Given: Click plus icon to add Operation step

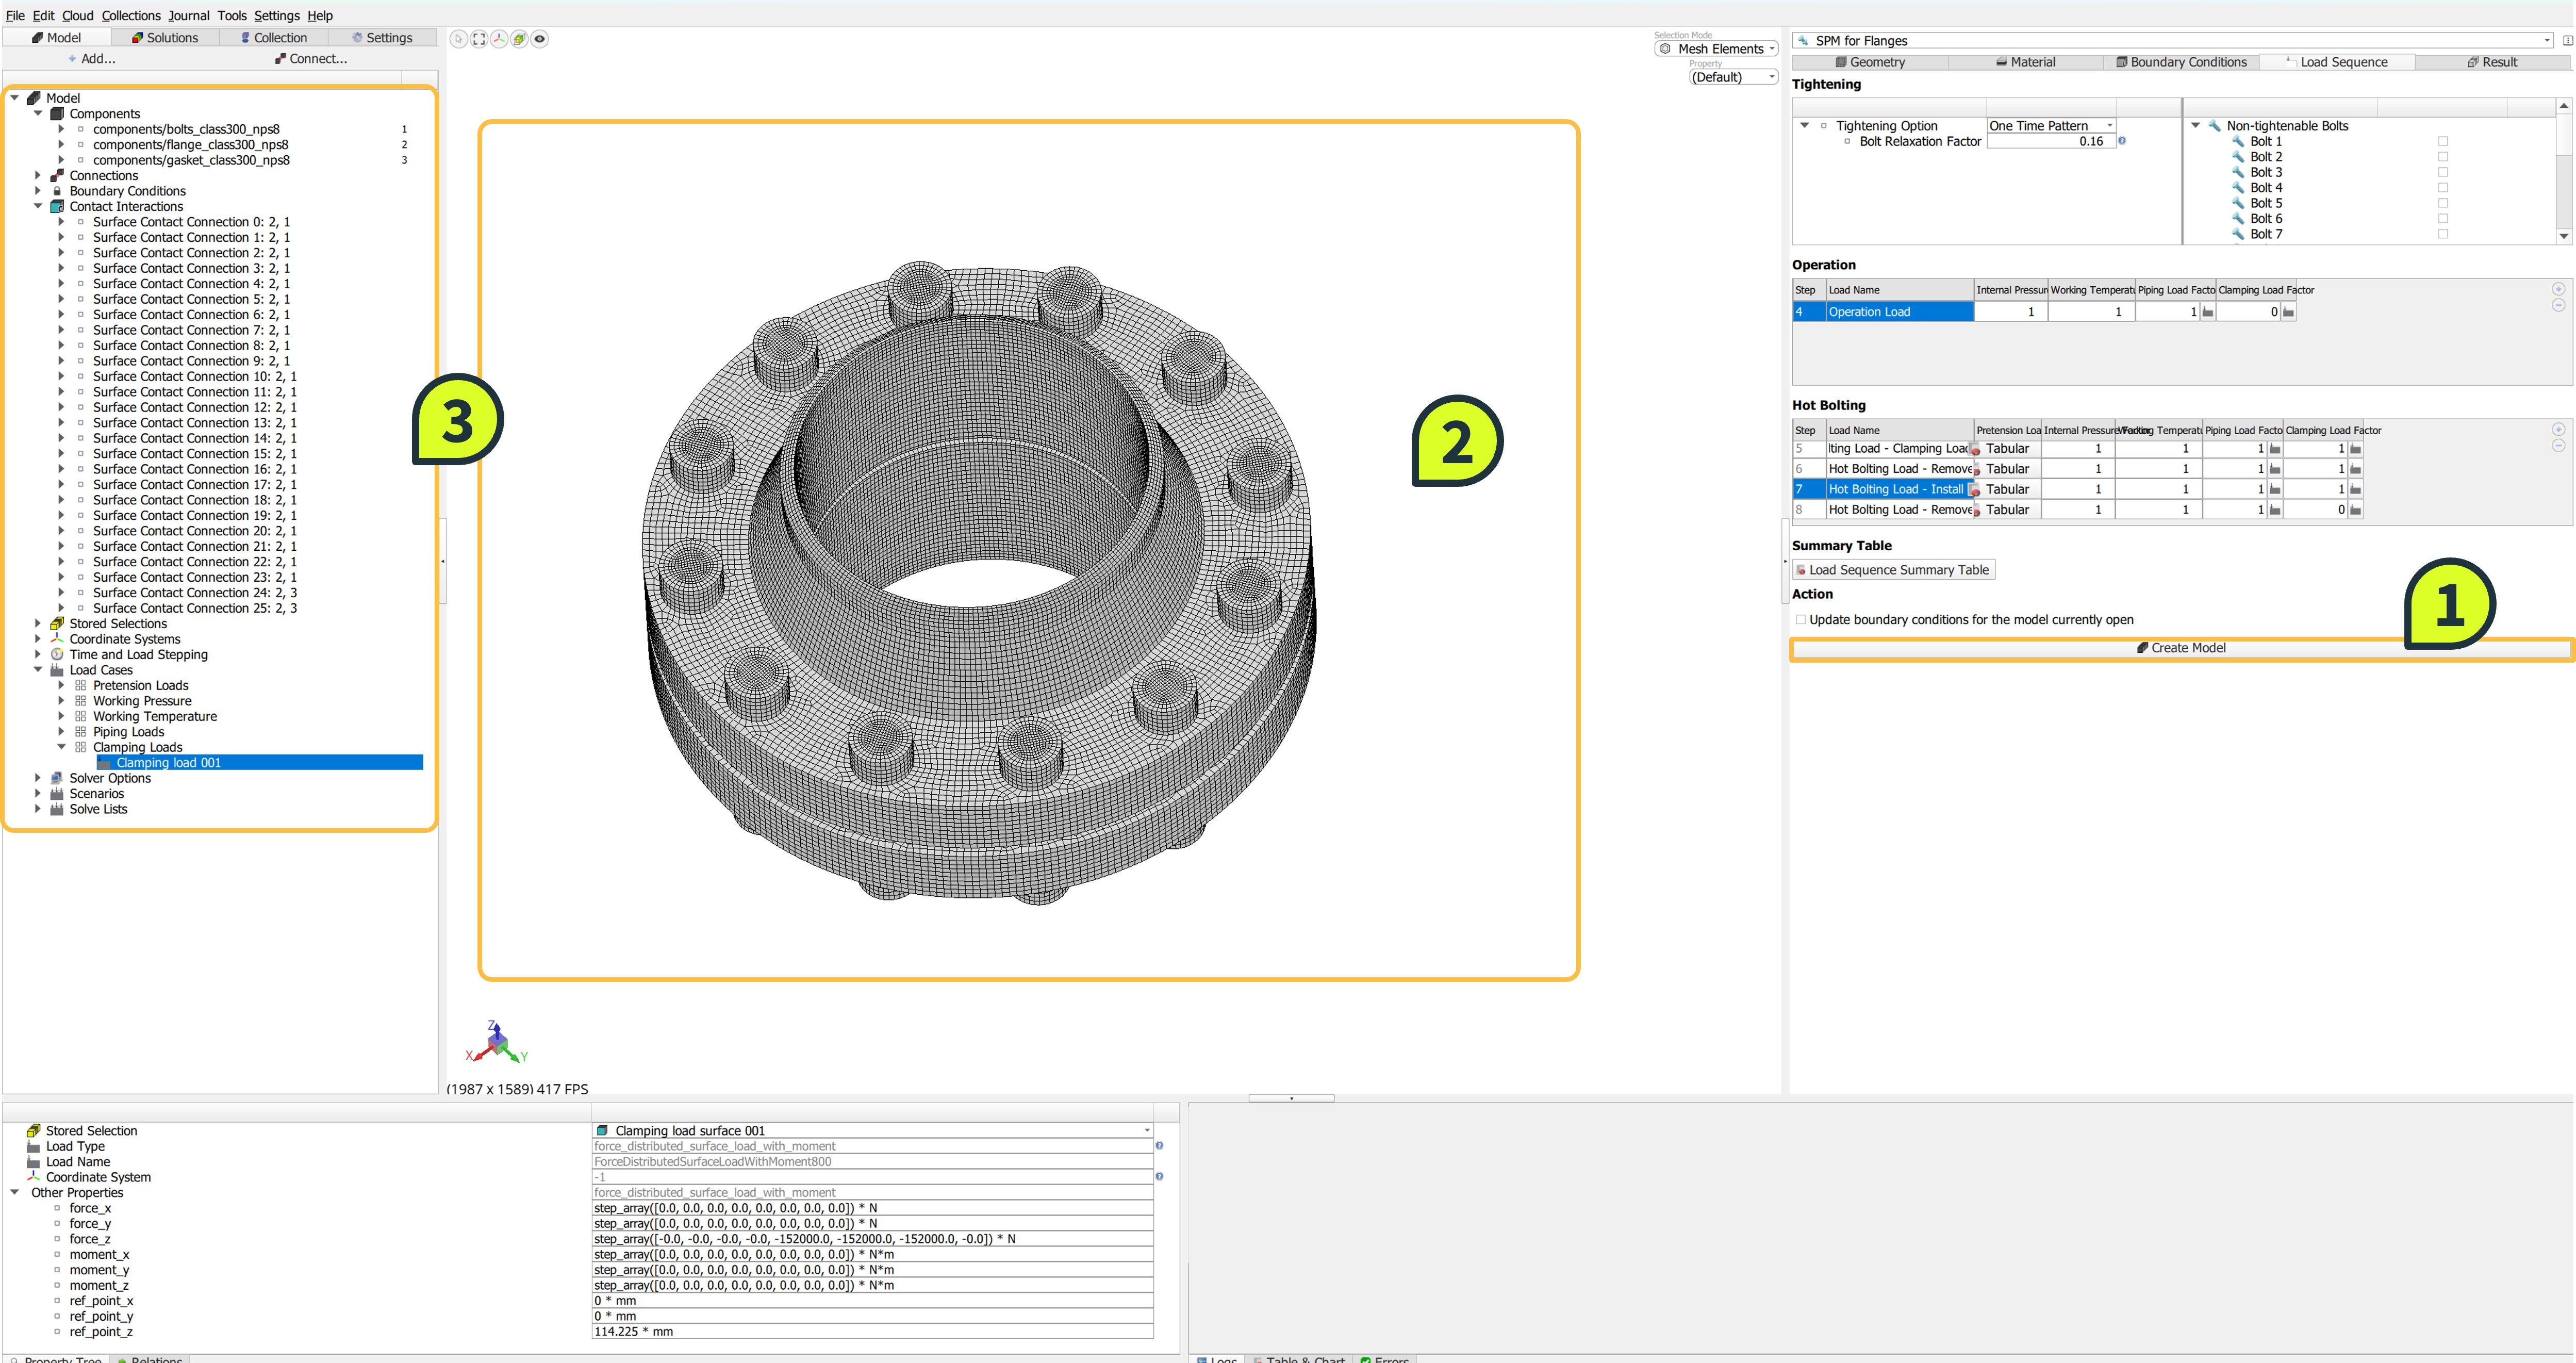Looking at the screenshot, I should (x=2558, y=289).
